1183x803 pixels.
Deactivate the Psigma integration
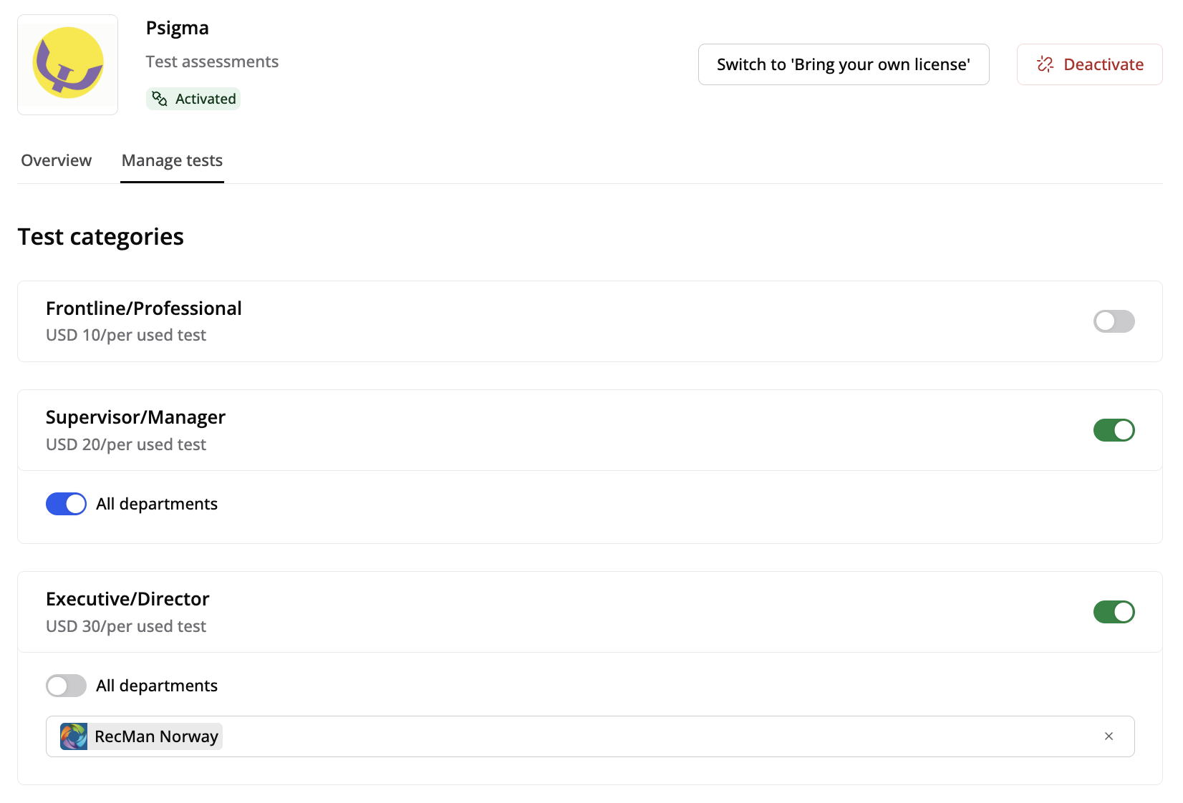click(x=1089, y=64)
